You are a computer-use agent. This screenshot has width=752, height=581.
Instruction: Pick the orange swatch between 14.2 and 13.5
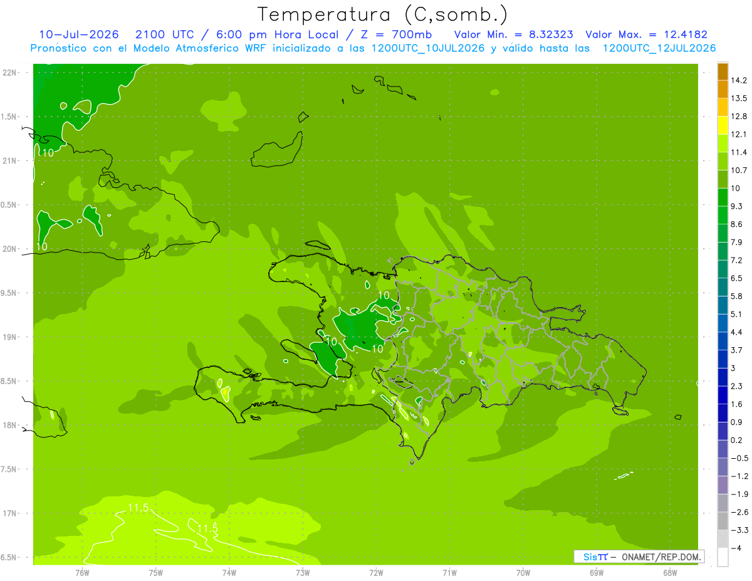(x=723, y=90)
